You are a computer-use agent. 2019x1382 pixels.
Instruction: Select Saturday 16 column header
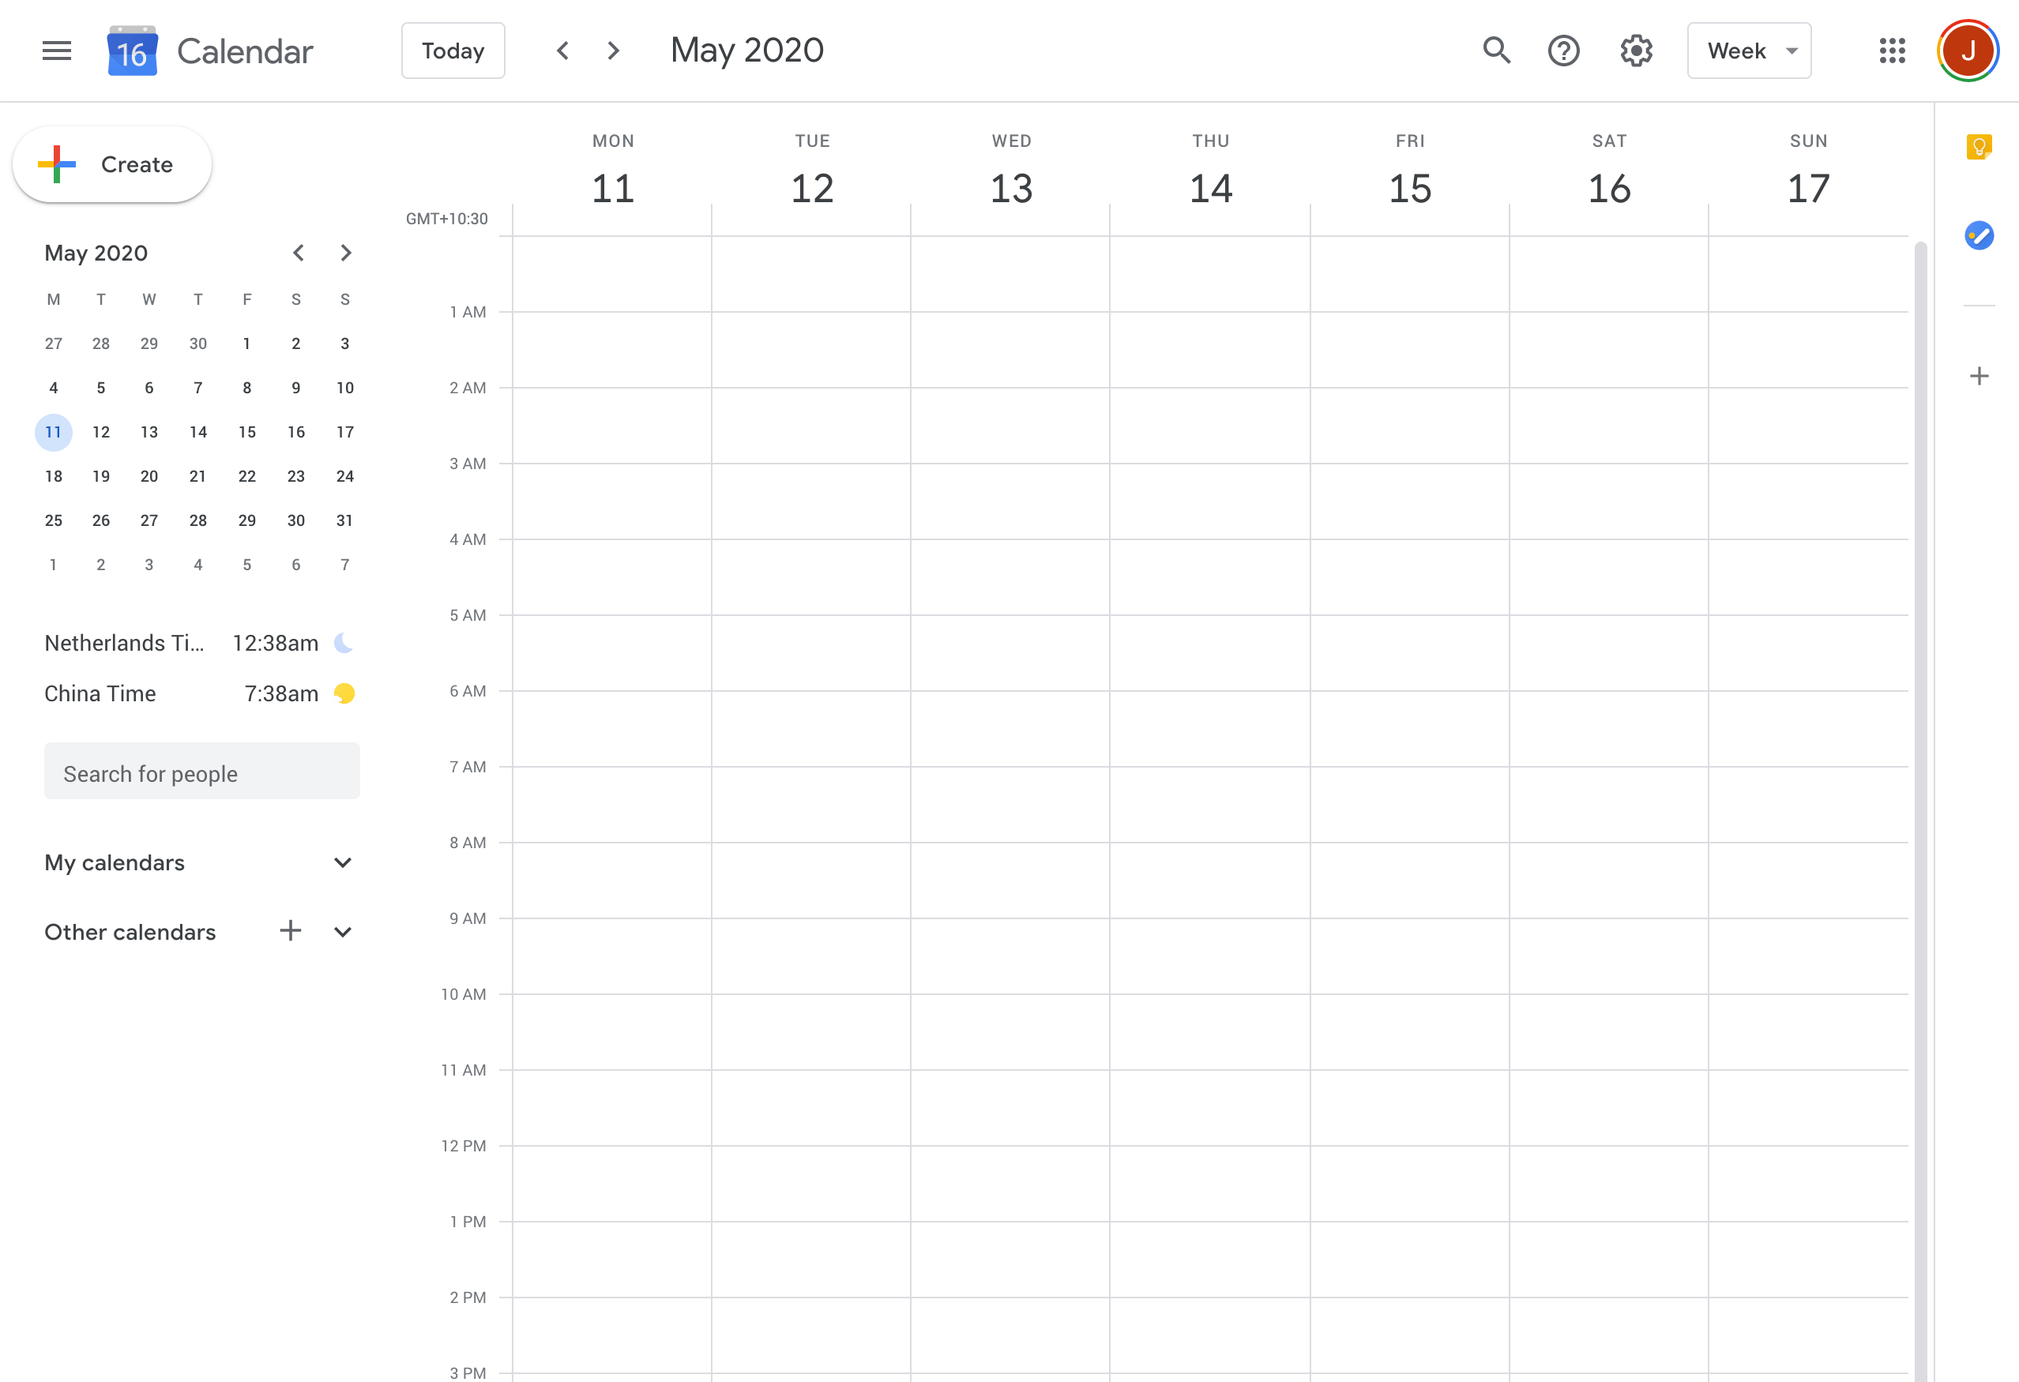pyautogui.click(x=1609, y=171)
